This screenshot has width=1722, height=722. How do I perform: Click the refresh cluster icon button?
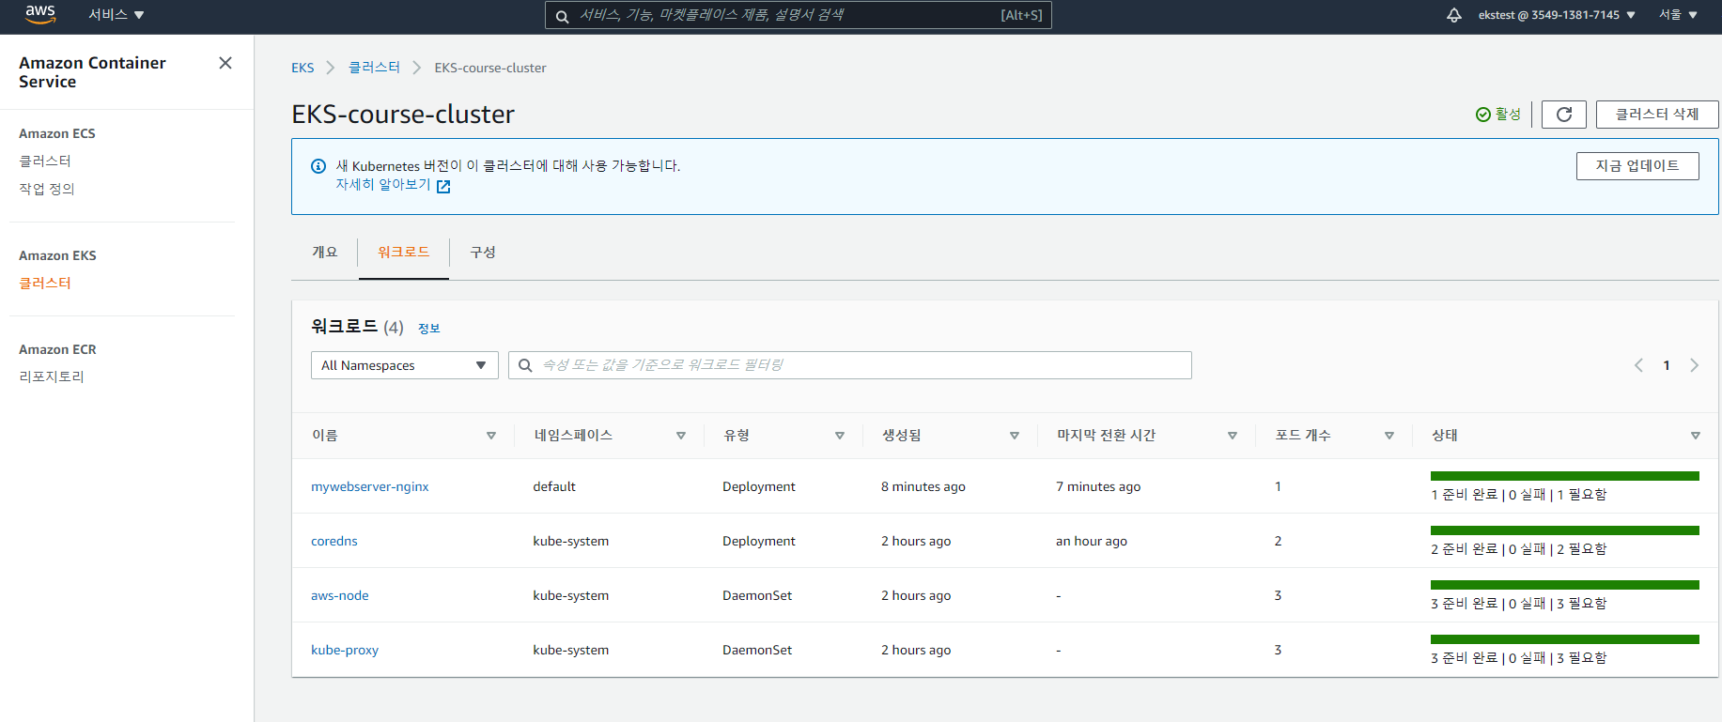tap(1564, 115)
